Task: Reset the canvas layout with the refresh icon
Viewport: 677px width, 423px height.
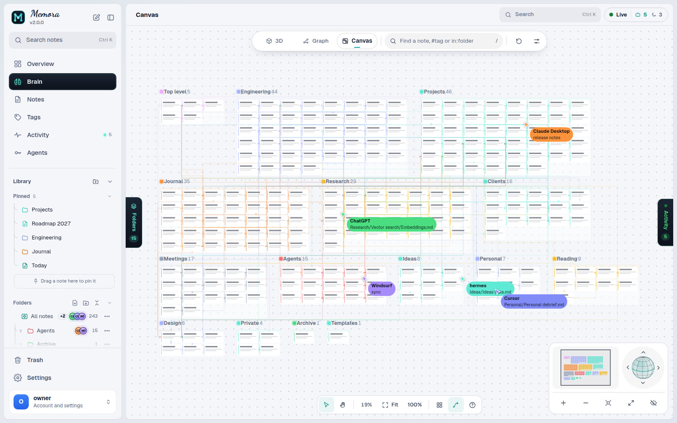Action: [519, 41]
